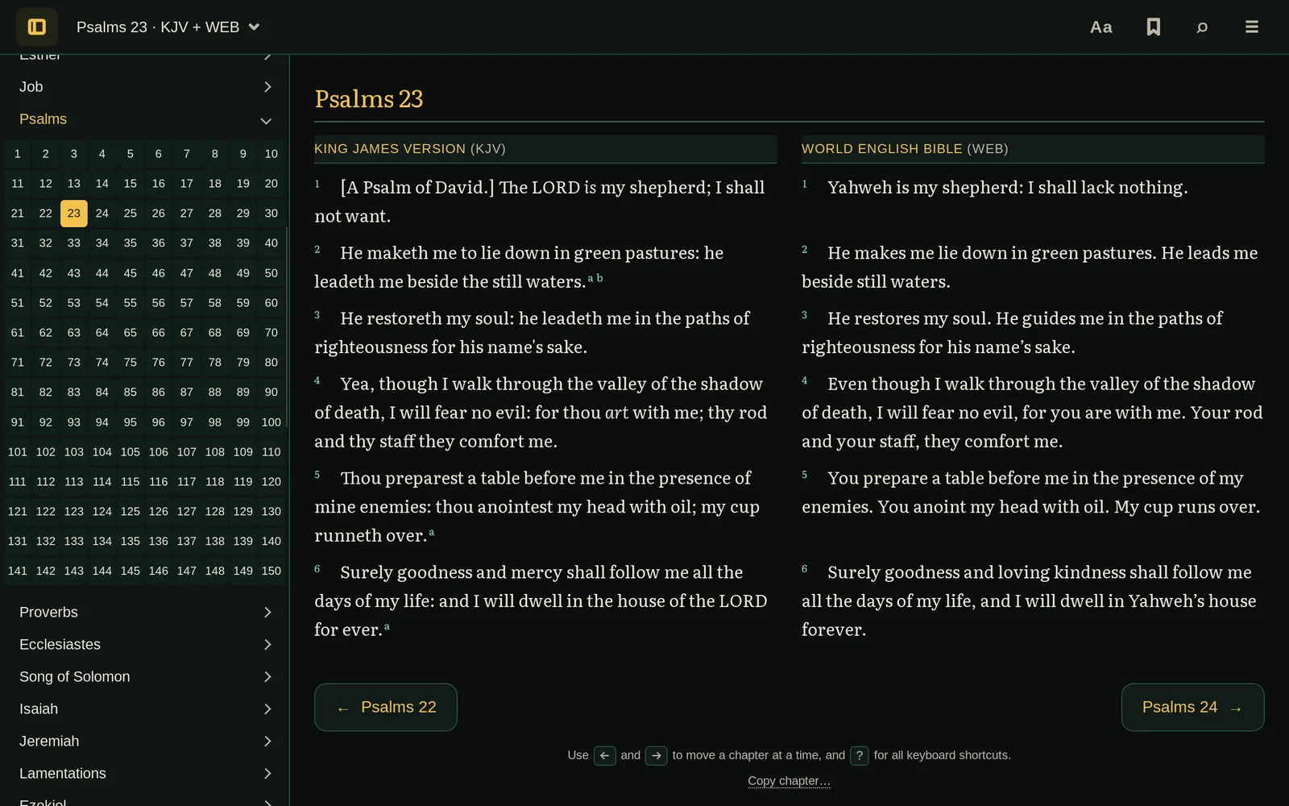Go to previous chapter Psalms 22
The image size is (1289, 806).
point(386,708)
